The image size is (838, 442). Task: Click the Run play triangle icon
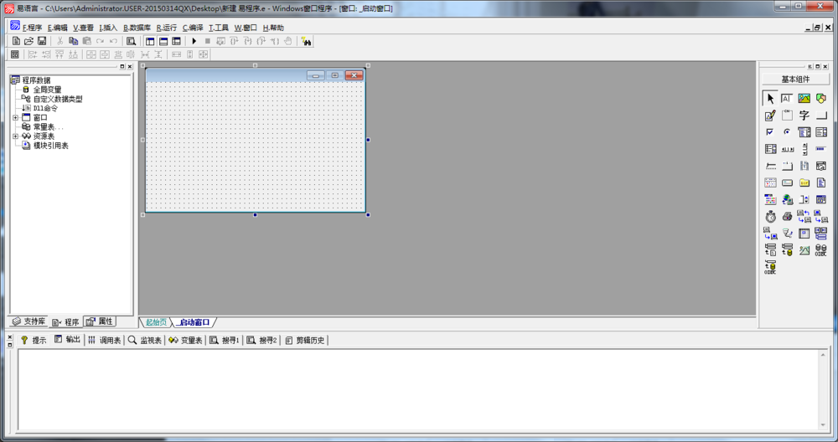(194, 41)
